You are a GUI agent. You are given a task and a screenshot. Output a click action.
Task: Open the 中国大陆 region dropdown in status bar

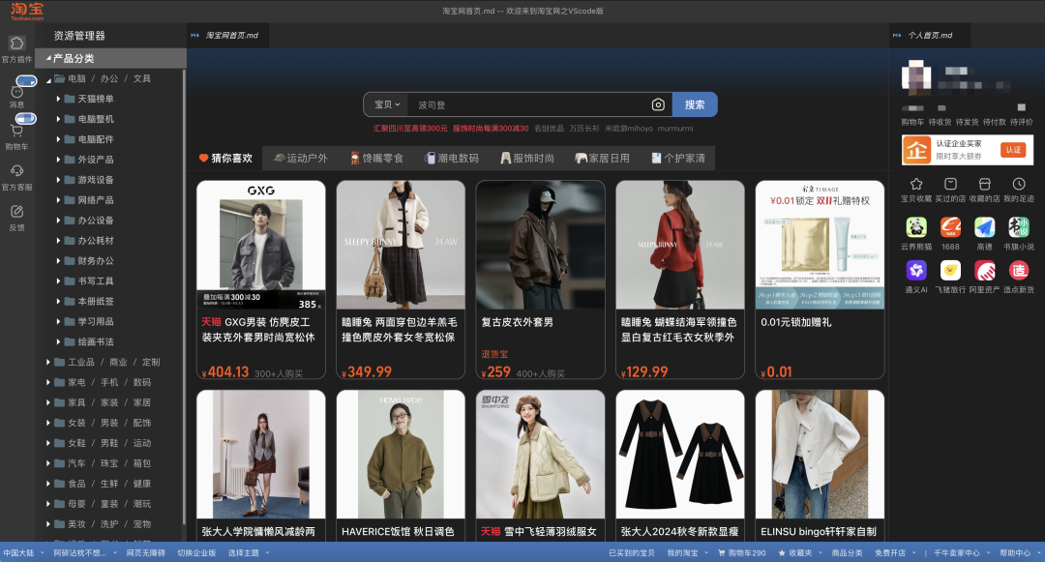pos(22,552)
